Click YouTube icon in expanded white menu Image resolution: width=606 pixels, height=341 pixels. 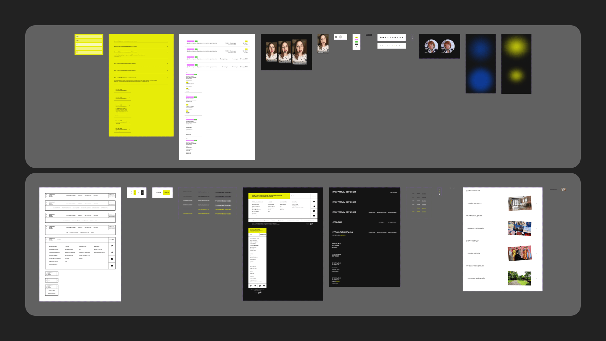pyautogui.click(x=112, y=266)
